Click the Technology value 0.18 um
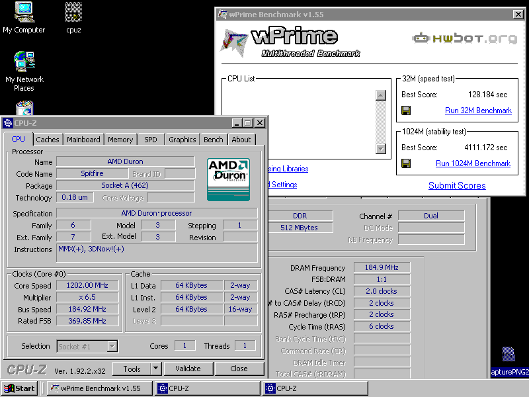Image resolution: width=529 pixels, height=397 pixels. tap(75, 197)
